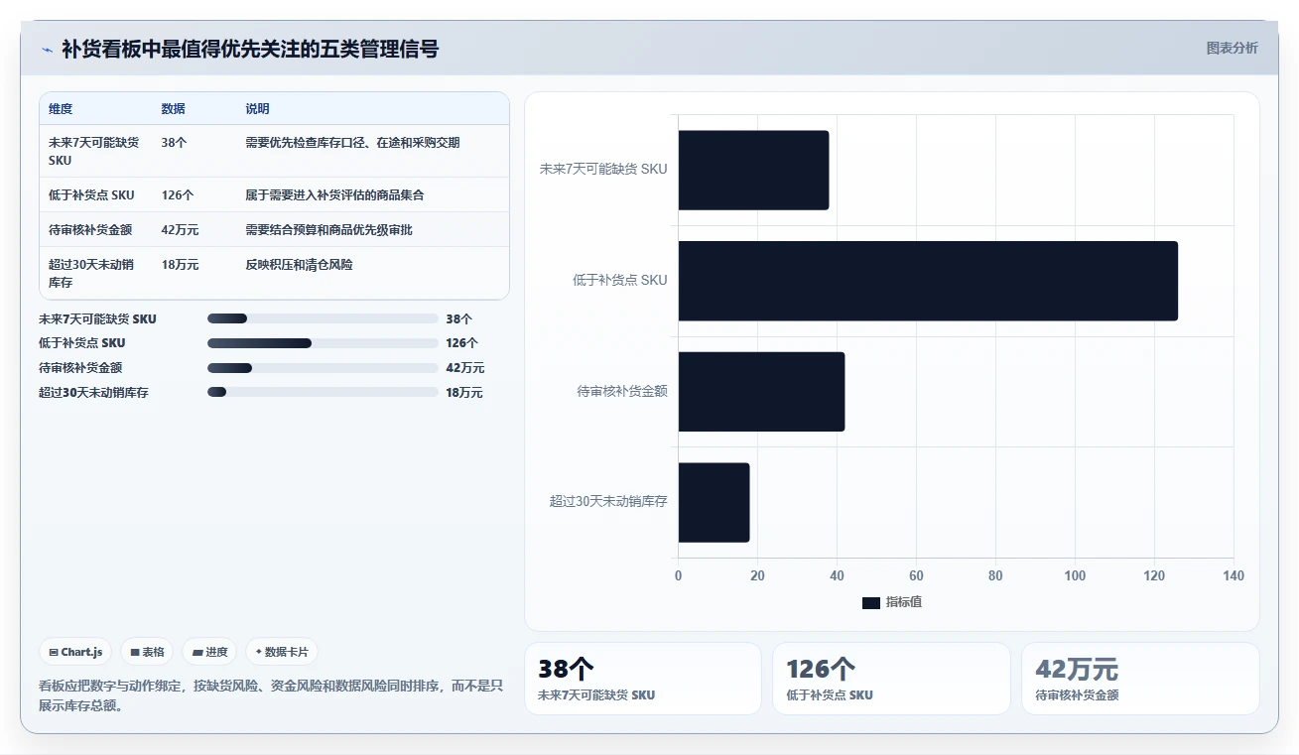Image resolution: width=1299 pixels, height=755 pixels.
Task: Click the 维度 column header
Action: tap(61, 109)
